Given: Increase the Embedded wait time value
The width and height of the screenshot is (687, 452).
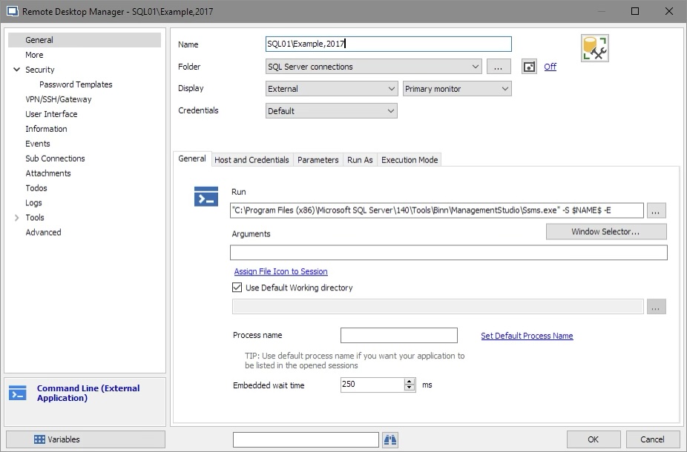Looking at the screenshot, I should [410, 381].
